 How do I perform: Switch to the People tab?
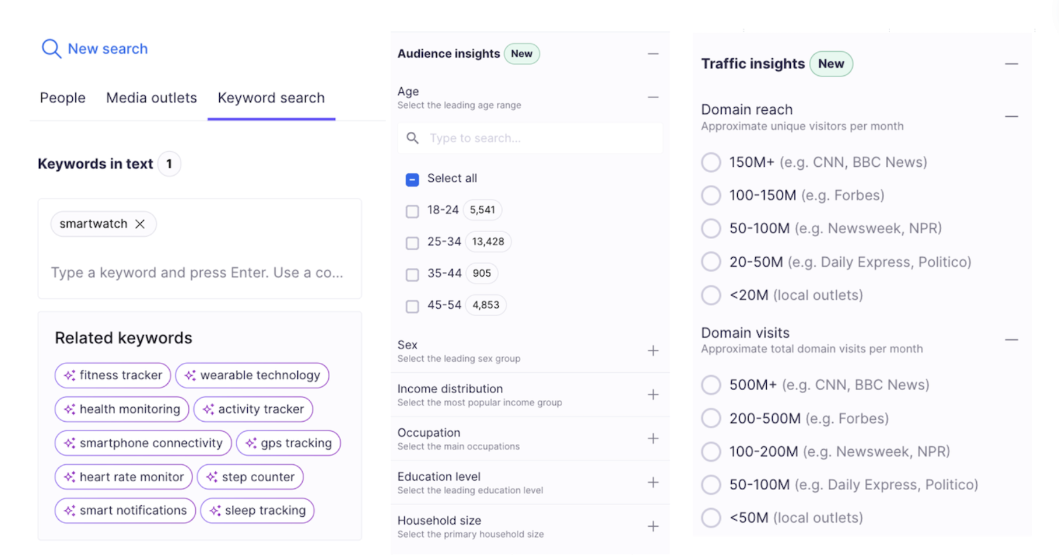point(62,98)
